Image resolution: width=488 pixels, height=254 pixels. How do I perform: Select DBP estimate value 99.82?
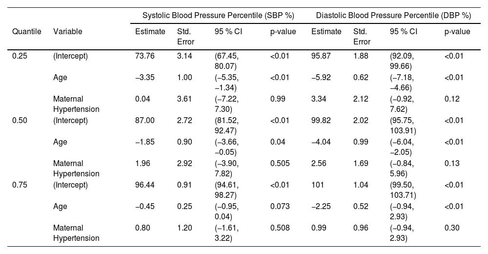[321, 121]
